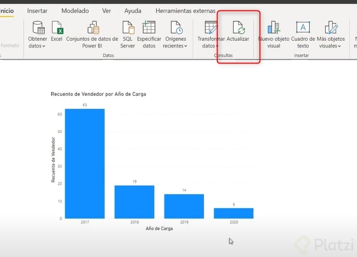The height and width of the screenshot is (257, 357).
Task: Click the Año de Carga axis title
Action: click(x=159, y=228)
